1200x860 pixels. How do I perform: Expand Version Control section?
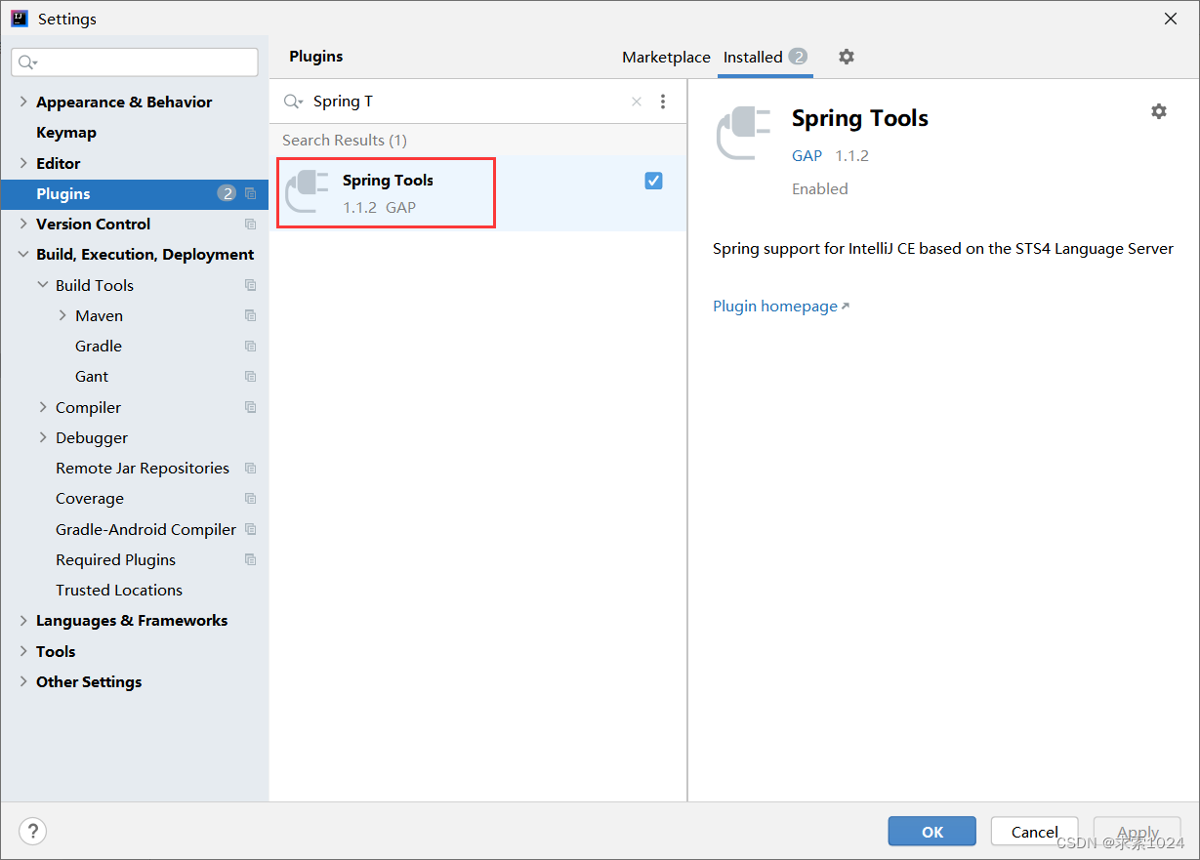pyautogui.click(x=23, y=224)
